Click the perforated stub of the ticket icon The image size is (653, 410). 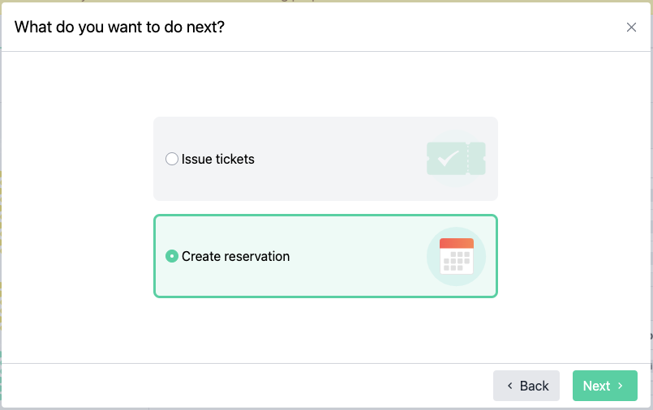(x=477, y=159)
